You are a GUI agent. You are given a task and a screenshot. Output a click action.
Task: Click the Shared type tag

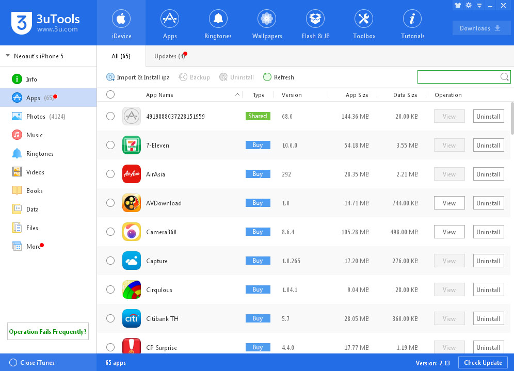click(x=258, y=116)
